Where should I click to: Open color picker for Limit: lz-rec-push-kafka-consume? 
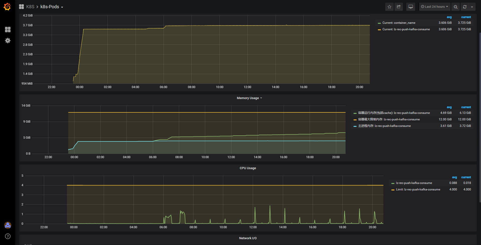click(x=393, y=190)
